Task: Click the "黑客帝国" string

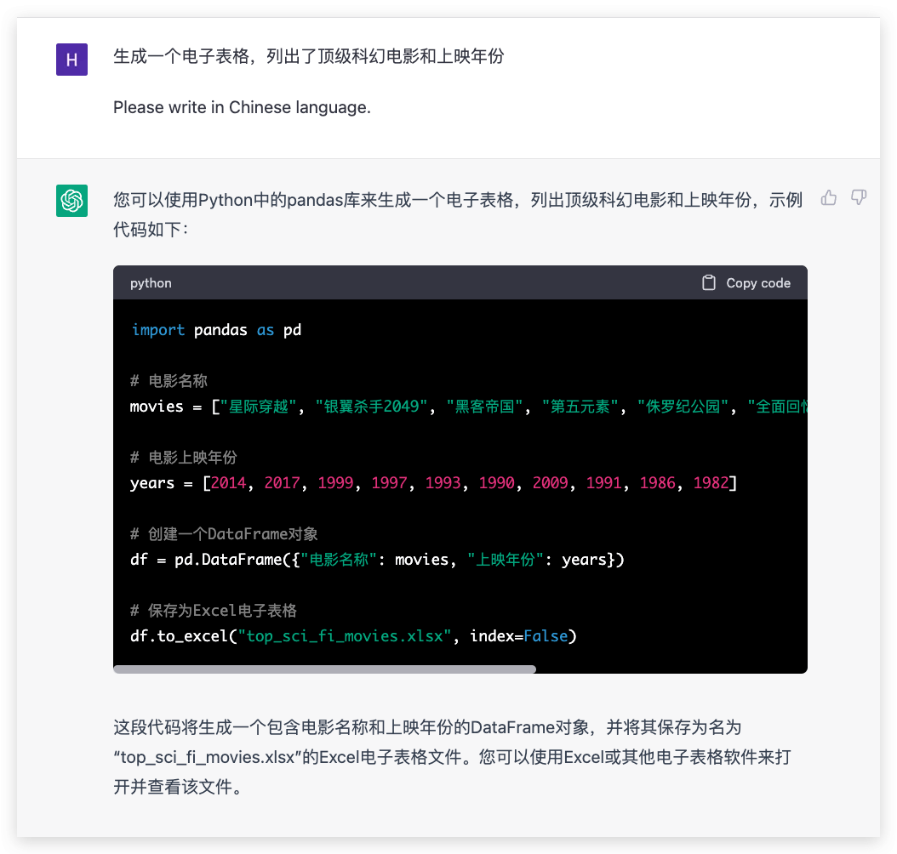Action: 484,407
